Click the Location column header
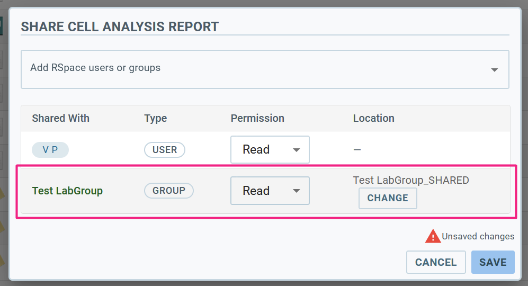Screen dimensions: 528x286 click(373, 118)
